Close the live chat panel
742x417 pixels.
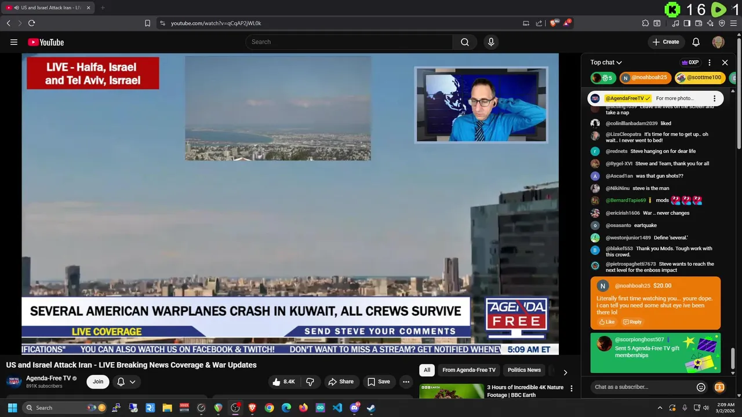tap(725, 62)
